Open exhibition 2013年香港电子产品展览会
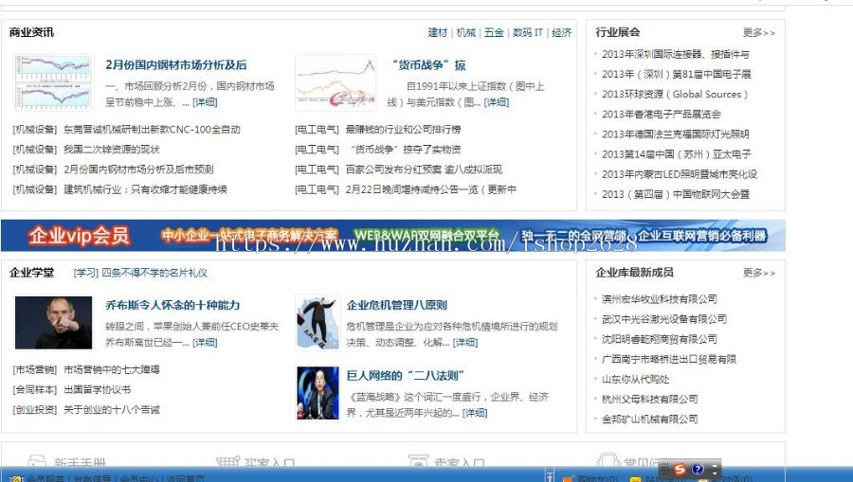This screenshot has height=482, width=853. (661, 115)
